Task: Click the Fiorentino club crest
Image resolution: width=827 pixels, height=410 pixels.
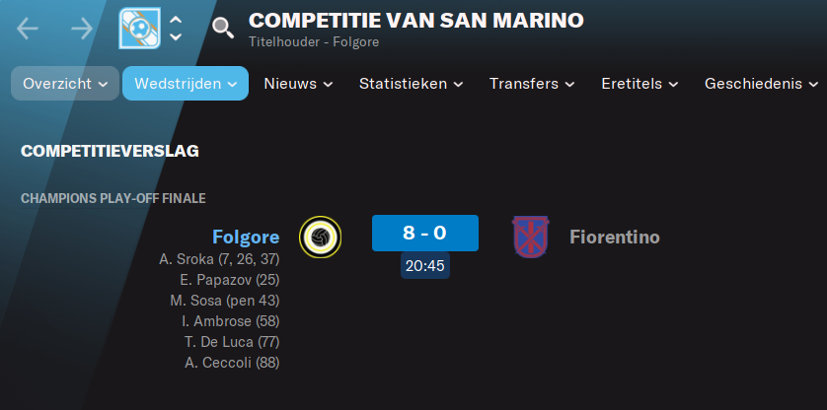Action: tap(531, 237)
